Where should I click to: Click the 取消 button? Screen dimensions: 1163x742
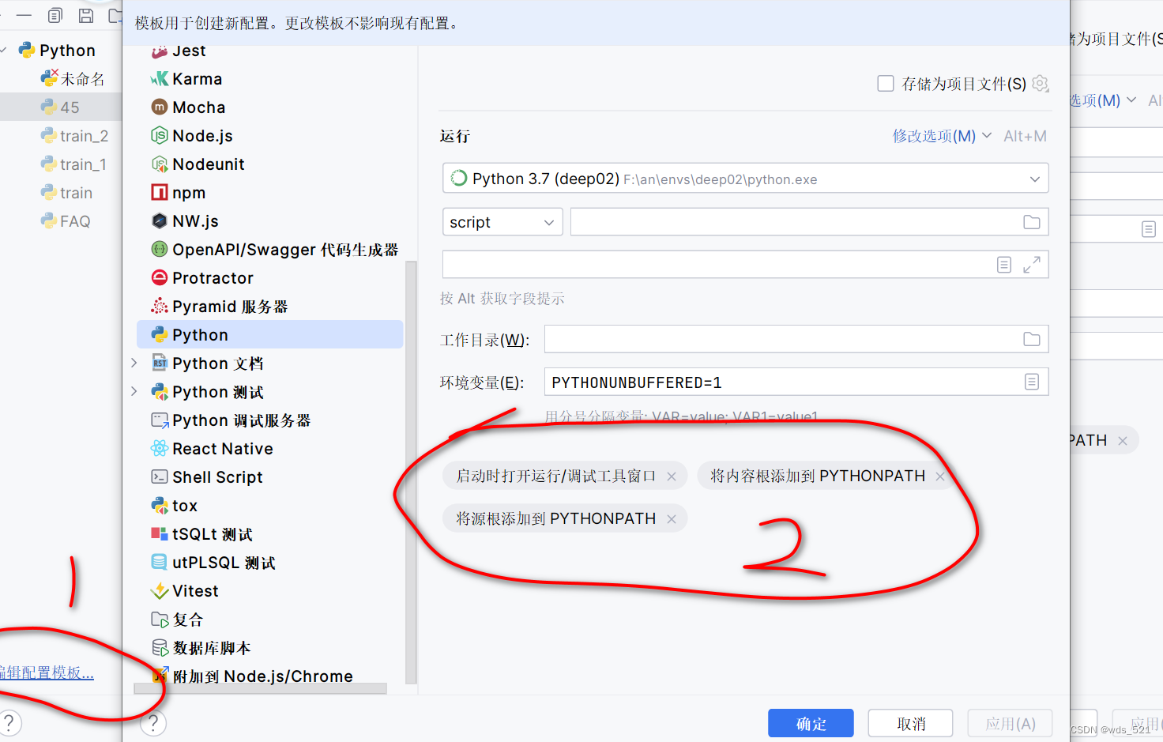pos(911,723)
